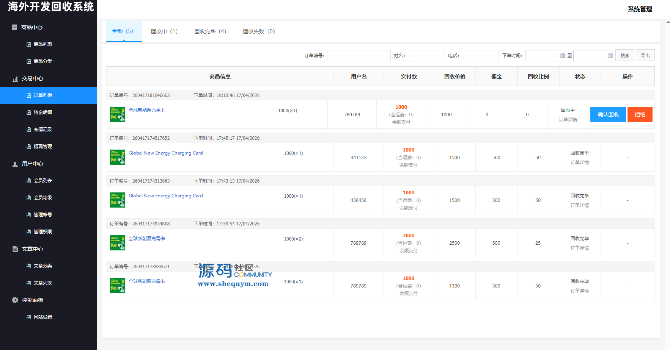Expand the 用户中心 sidebar group
670x350 pixels.
pos(33,164)
